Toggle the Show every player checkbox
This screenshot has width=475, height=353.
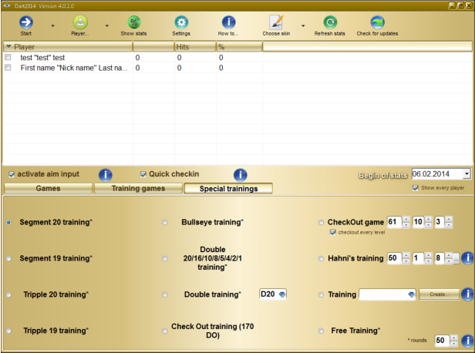(416, 187)
